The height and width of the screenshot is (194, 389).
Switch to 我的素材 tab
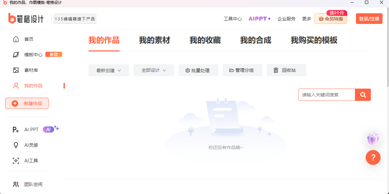coord(154,40)
